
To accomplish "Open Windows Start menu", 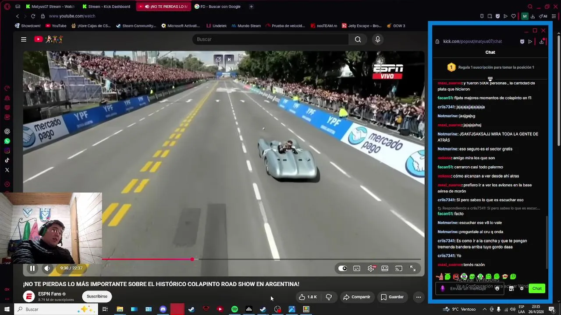I will coord(7,309).
